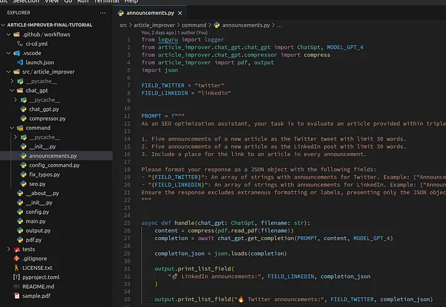446x307 pixels.
Task: Click the tests folder icon
Action: (17, 249)
